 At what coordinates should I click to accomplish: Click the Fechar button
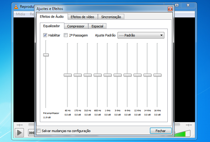point(161,131)
